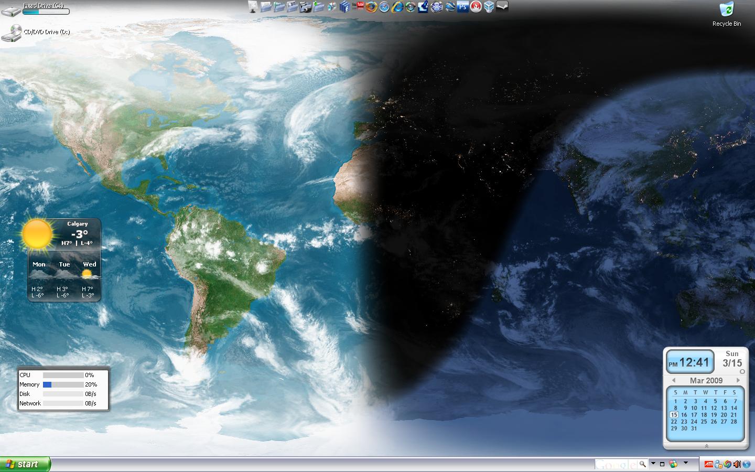The width and height of the screenshot is (755, 472).
Task: Open the Start menu
Action: click(25, 464)
